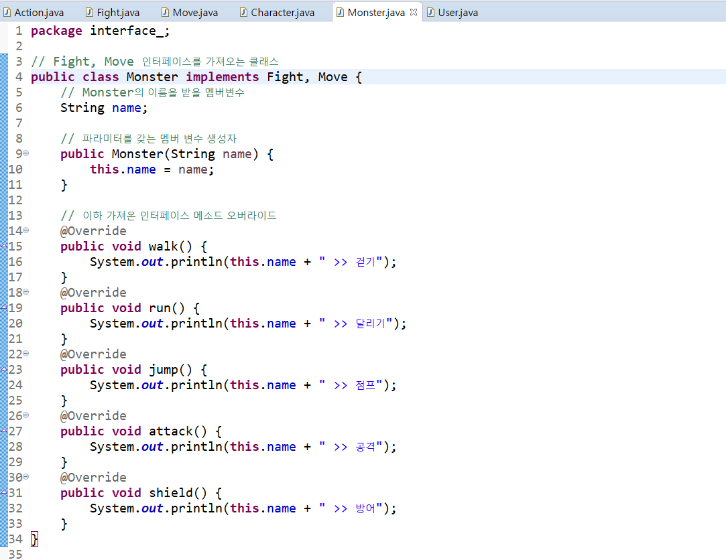Image resolution: width=726 pixels, height=560 pixels.
Task: Click the Action.java file icon
Action: click(x=7, y=13)
